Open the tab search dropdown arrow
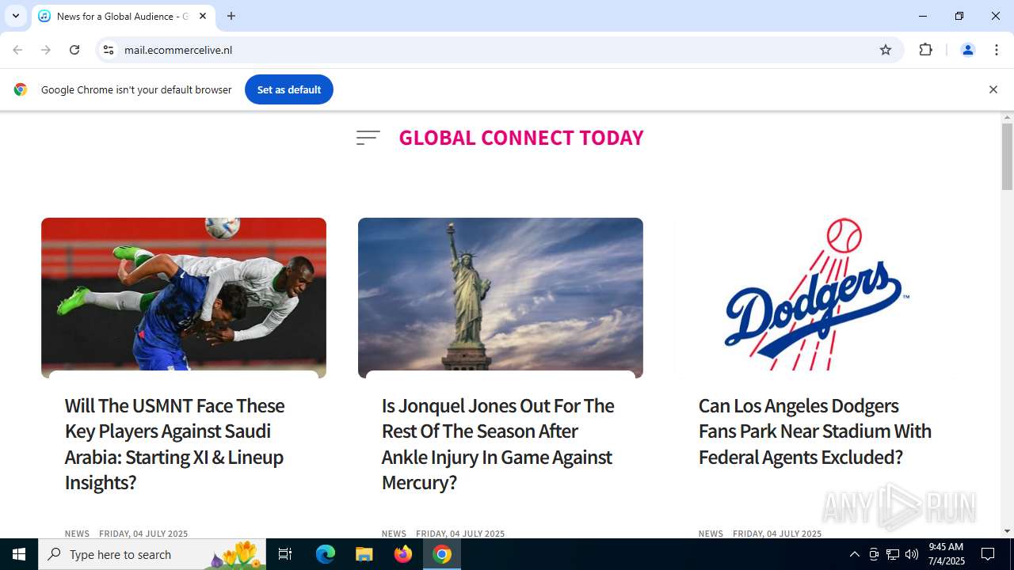1014x570 pixels. click(16, 16)
